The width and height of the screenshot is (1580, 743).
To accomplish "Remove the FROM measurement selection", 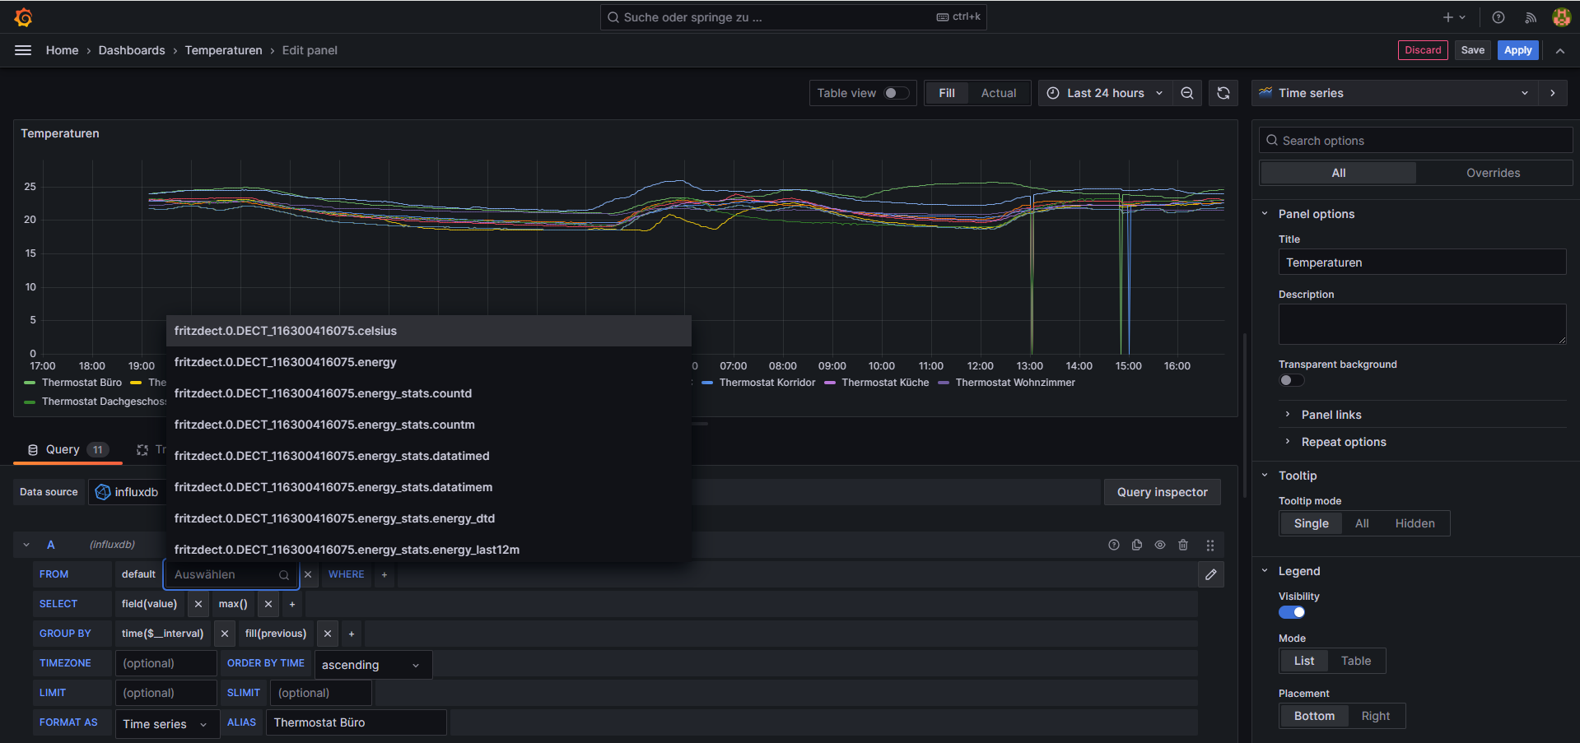I will pyautogui.click(x=308, y=574).
